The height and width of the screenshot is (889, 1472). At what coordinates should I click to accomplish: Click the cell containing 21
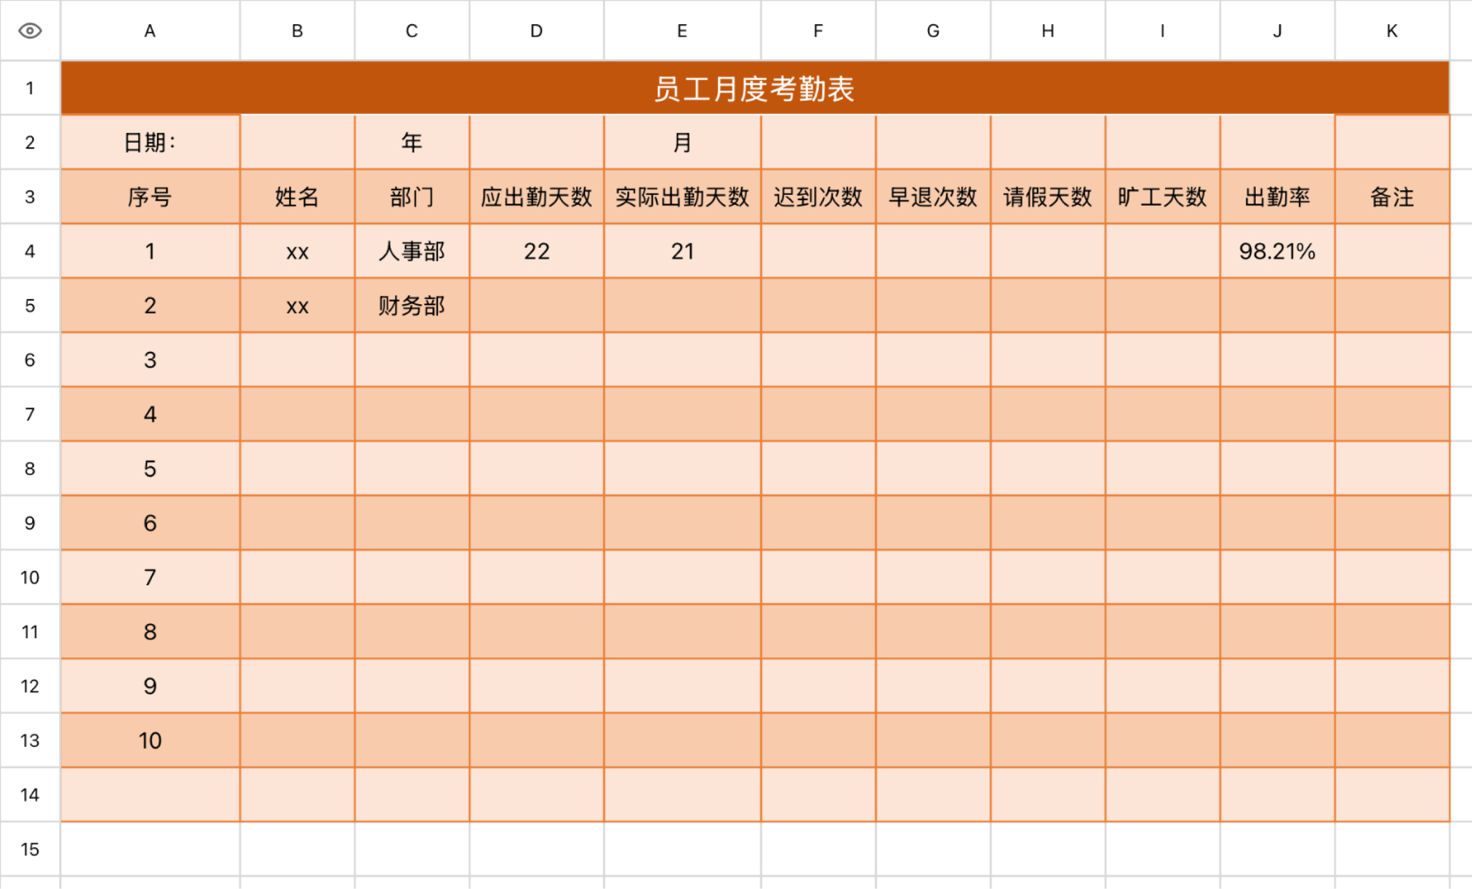click(682, 251)
